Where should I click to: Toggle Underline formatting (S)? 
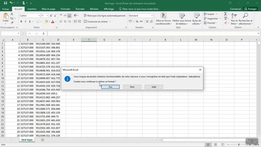click(30, 22)
